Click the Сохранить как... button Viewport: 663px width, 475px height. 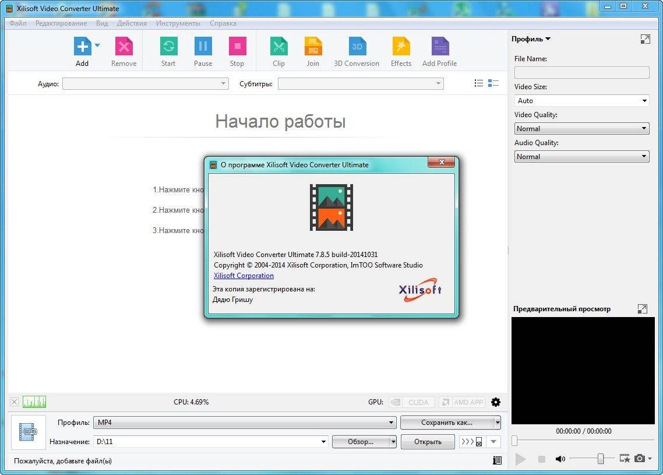pyautogui.click(x=447, y=422)
